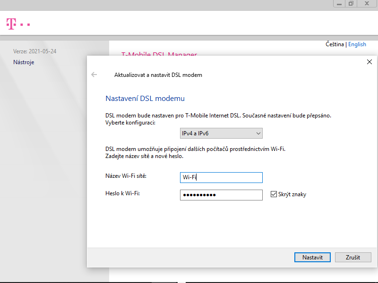The width and height of the screenshot is (378, 283).
Task: Open the IPv4 a IPv6 configuration dropdown
Action: point(221,133)
